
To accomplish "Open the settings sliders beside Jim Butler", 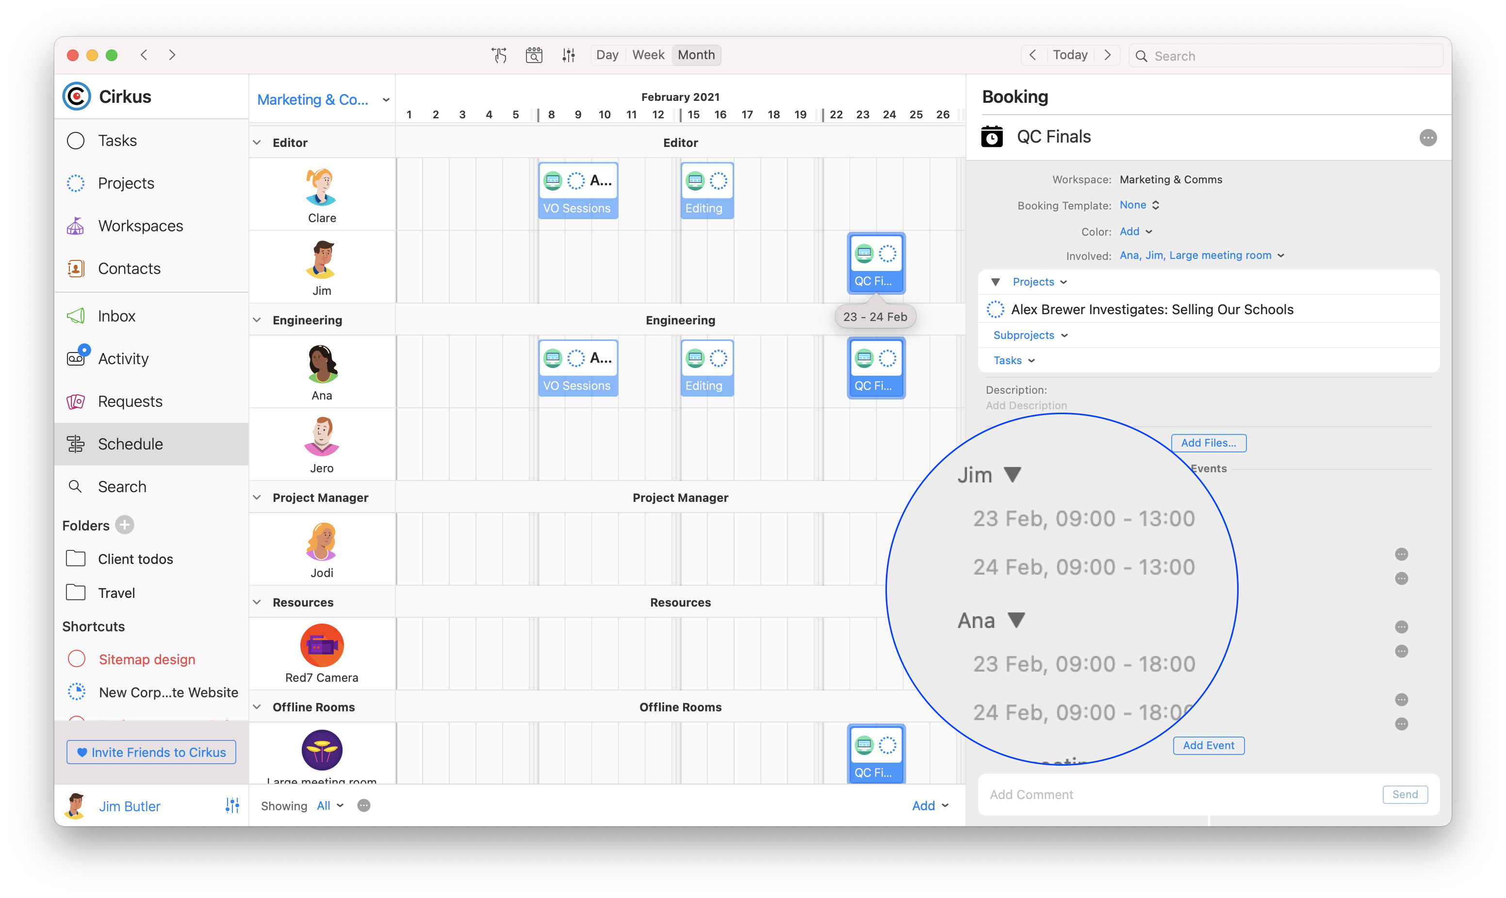I will coord(232,805).
